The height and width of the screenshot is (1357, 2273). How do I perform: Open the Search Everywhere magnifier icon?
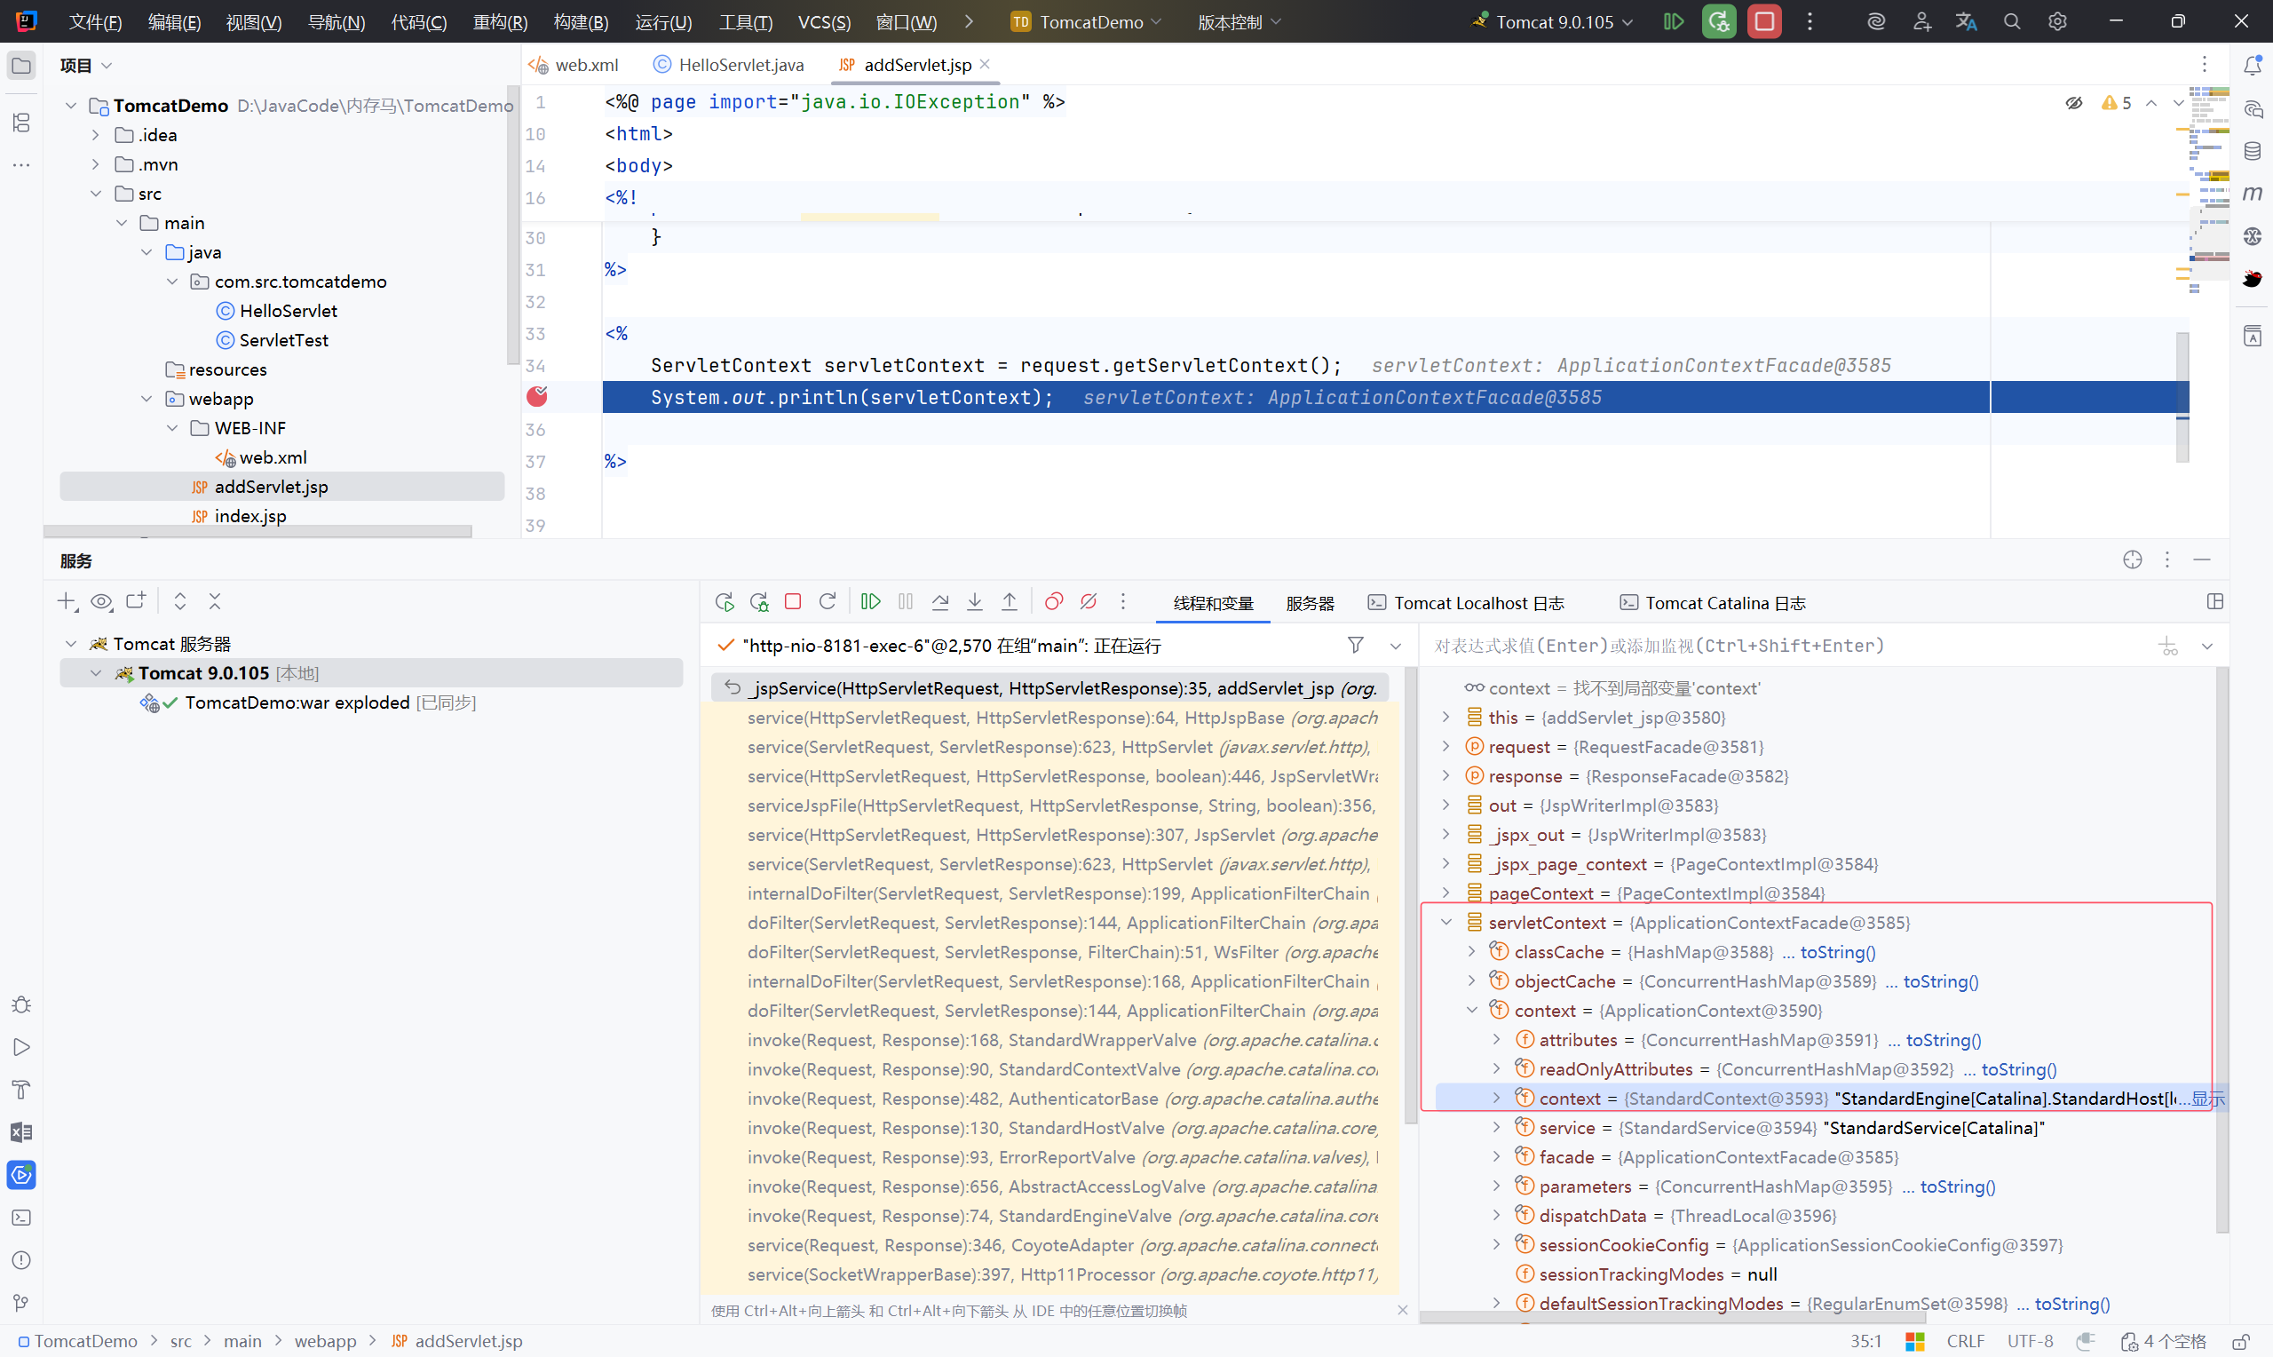tap(2012, 21)
